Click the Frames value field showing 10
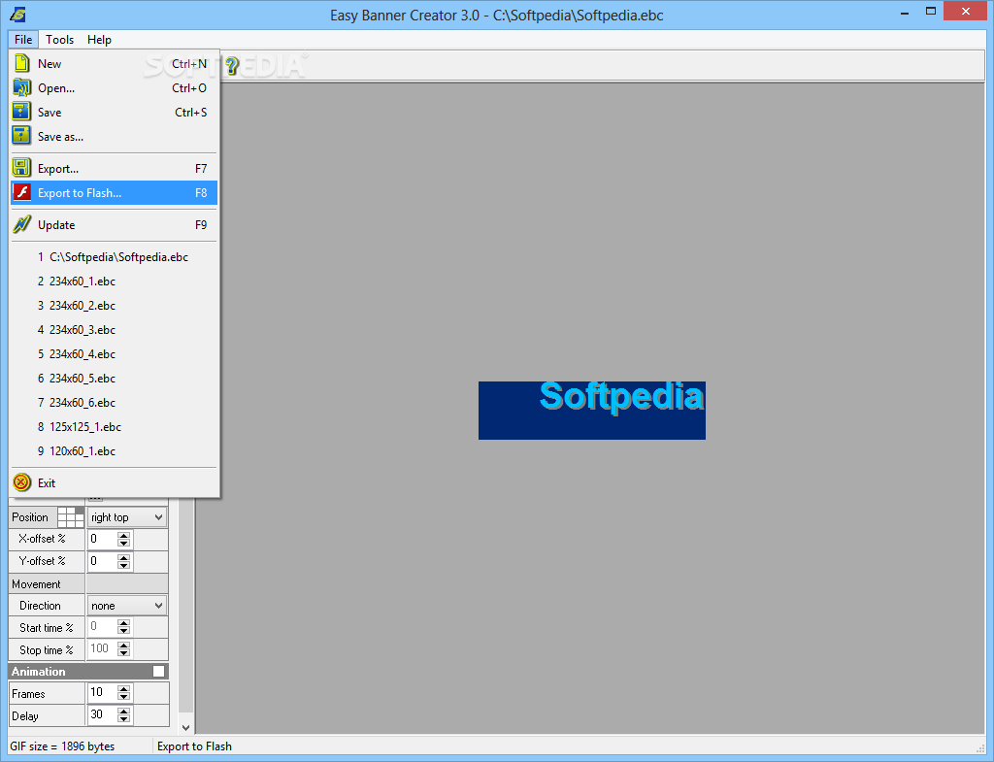 [x=102, y=692]
